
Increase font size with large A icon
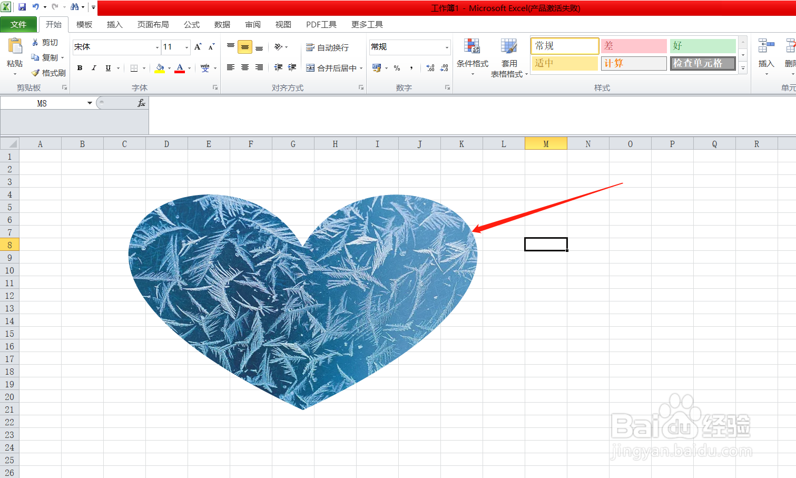(198, 47)
